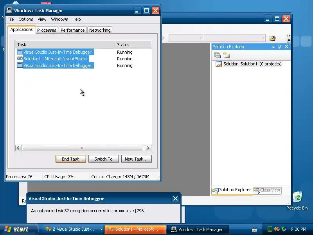This screenshot has height=235, width=313.
Task: Expand the Visual Studio toolbar overflow options
Action: [289, 38]
